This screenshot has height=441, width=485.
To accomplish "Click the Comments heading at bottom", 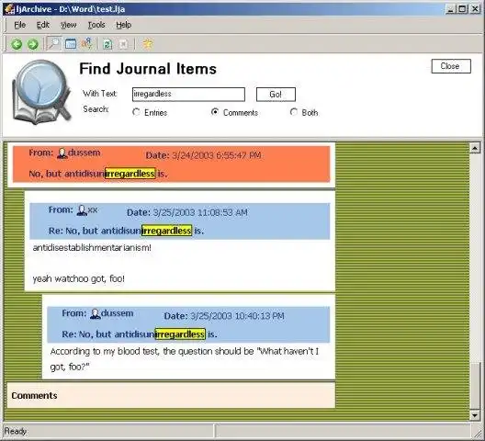I will 34,395.
